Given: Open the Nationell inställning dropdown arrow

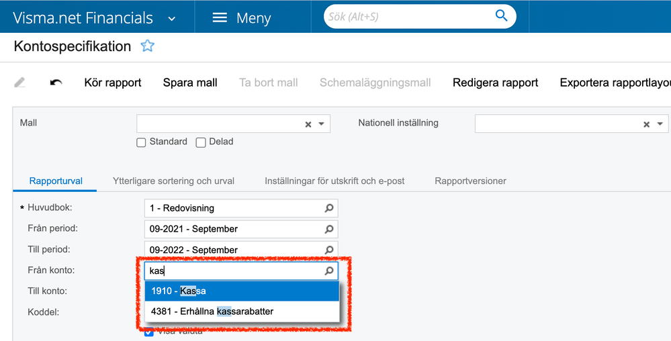Looking at the screenshot, I should [660, 124].
